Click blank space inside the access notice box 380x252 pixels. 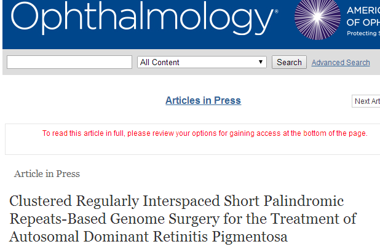[194, 147]
